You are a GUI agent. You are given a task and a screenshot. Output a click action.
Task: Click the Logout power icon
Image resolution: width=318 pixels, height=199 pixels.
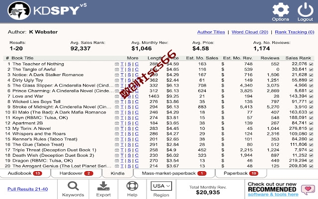(x=305, y=9)
